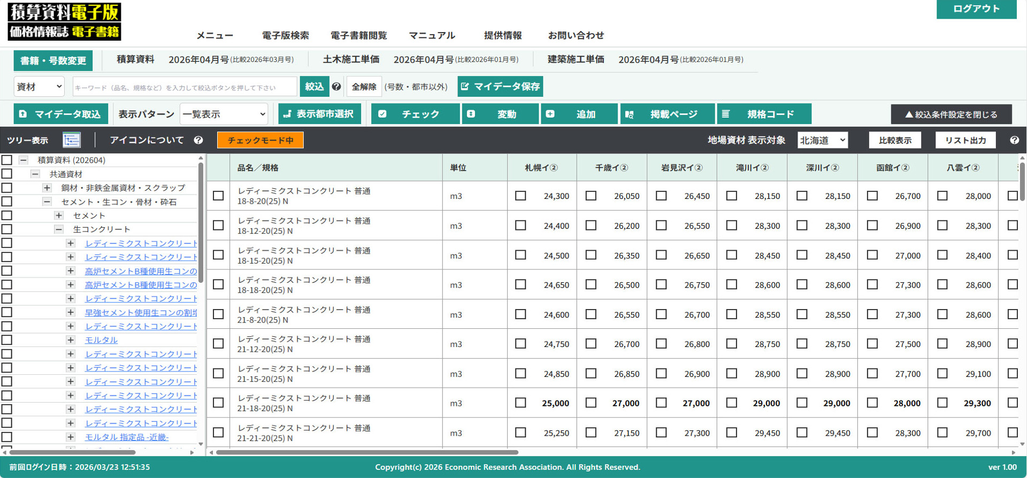Check the row checkbox for 18-8-20(25) N
The image size is (1027, 478).
218,196
